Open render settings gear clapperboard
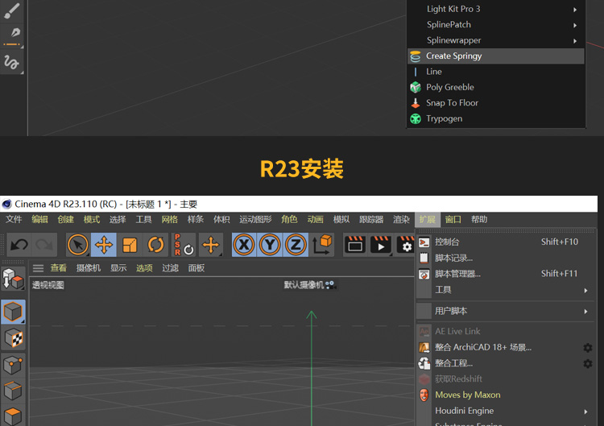 pyautogui.click(x=405, y=245)
